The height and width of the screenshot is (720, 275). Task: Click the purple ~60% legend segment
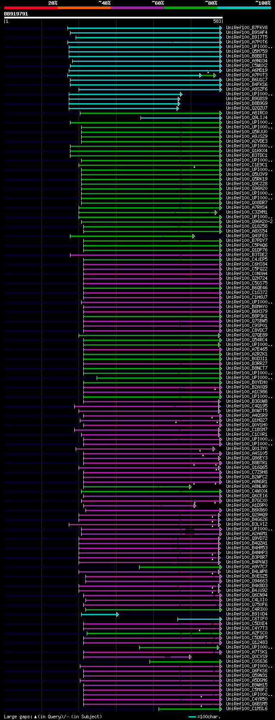pos(137,7)
